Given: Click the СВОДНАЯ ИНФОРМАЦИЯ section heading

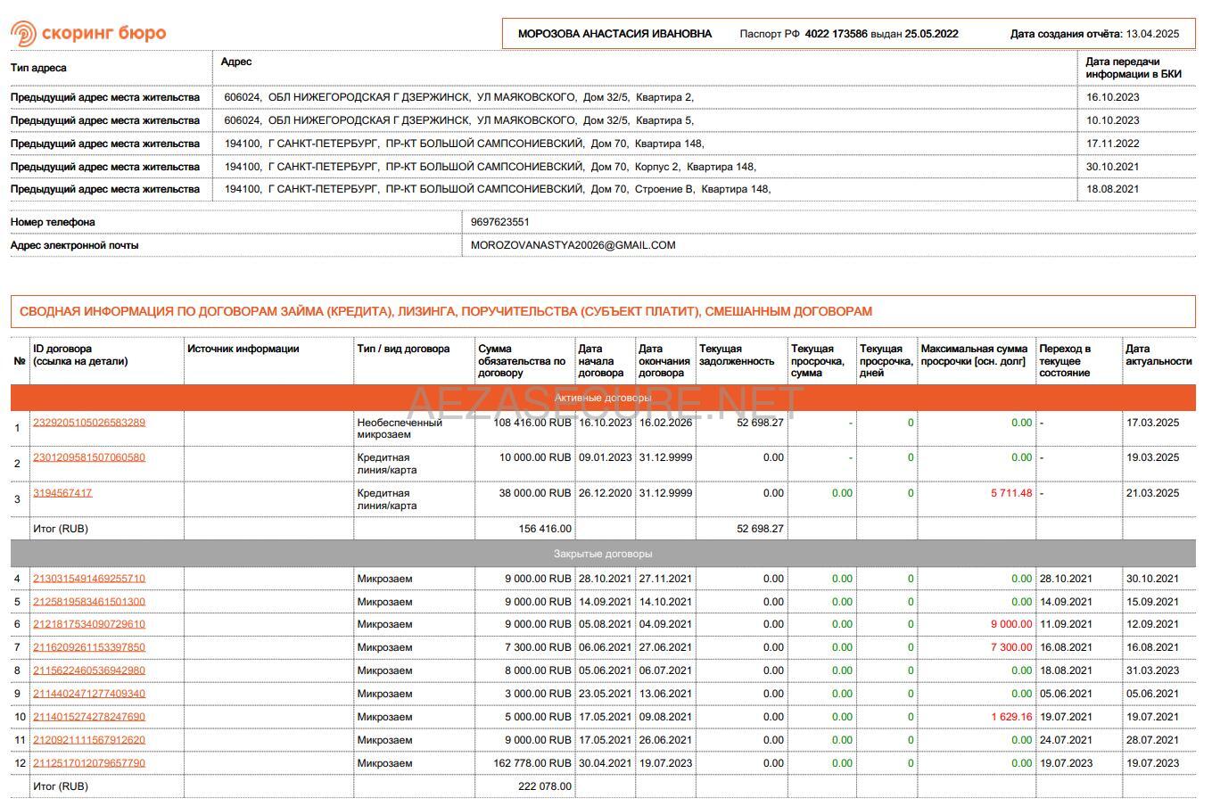Looking at the screenshot, I should [x=446, y=311].
